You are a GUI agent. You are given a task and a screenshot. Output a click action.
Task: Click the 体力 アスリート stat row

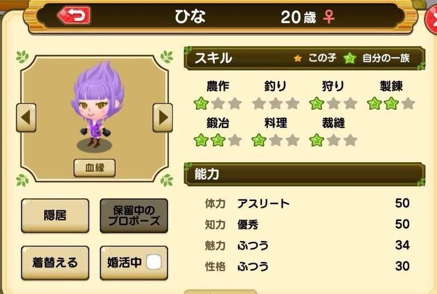pyautogui.click(x=307, y=203)
